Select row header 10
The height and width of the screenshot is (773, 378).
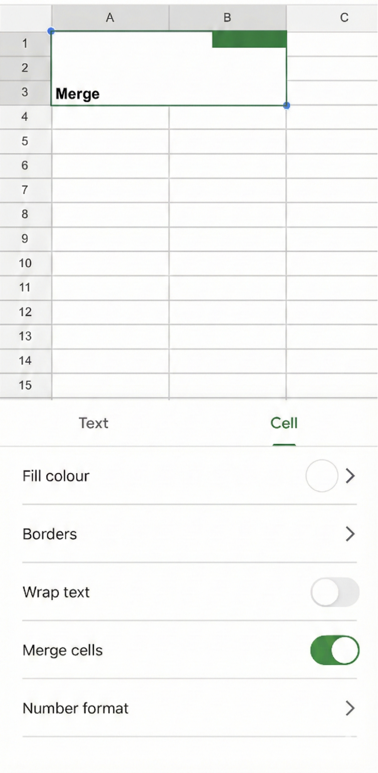click(25, 263)
